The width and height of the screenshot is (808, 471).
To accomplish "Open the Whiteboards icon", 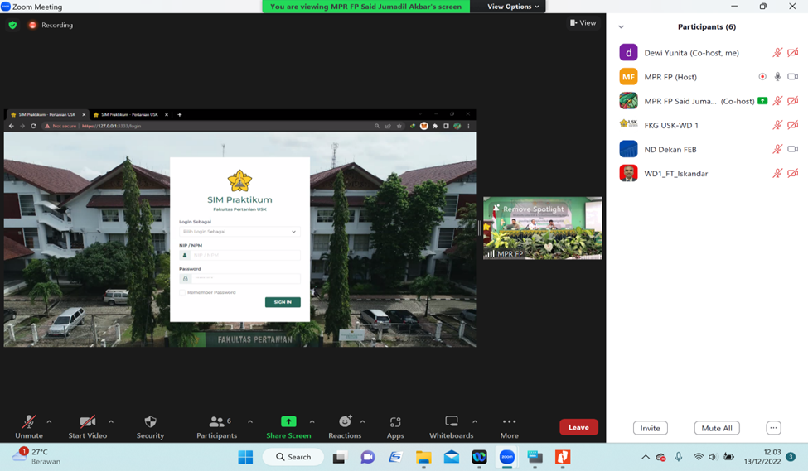I will pos(452,421).
